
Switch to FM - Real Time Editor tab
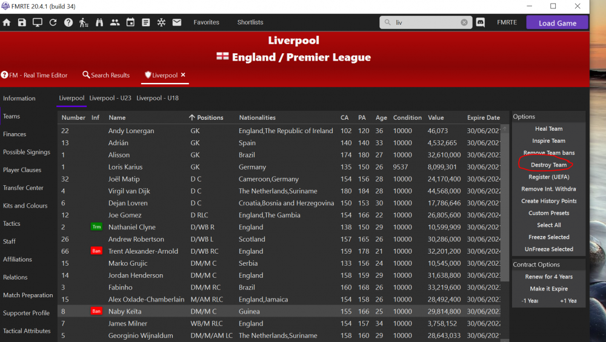(35, 75)
